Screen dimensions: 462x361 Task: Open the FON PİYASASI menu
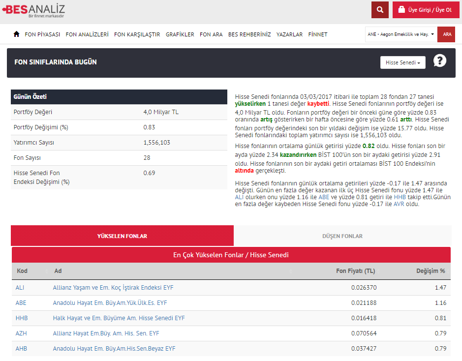tap(42, 34)
